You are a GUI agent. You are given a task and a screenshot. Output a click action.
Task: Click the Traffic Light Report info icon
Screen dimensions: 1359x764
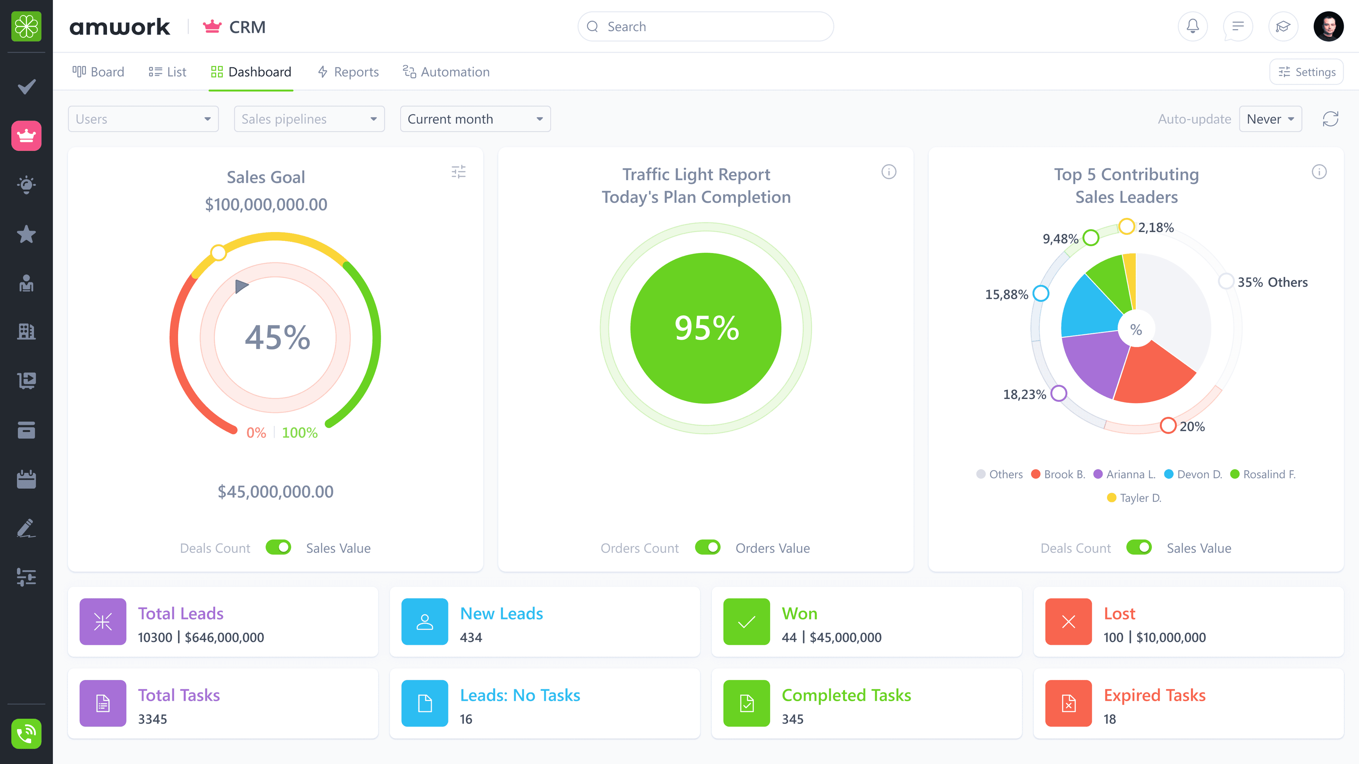click(888, 172)
